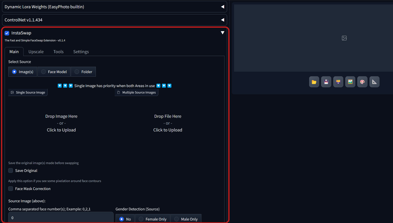Click the 'Select Source' label

(20, 62)
